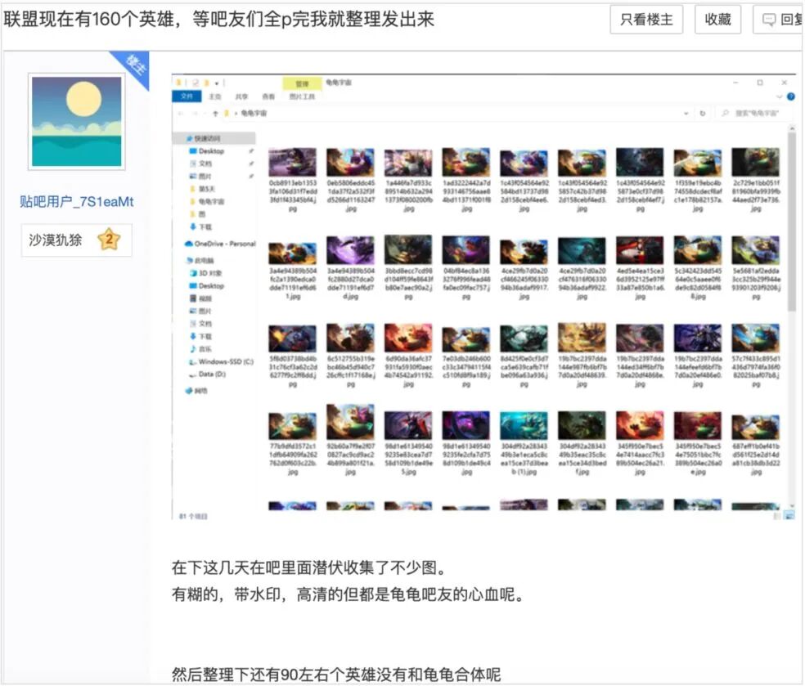
Task: Click the blue download arrow under This PC
Action: 193,337
